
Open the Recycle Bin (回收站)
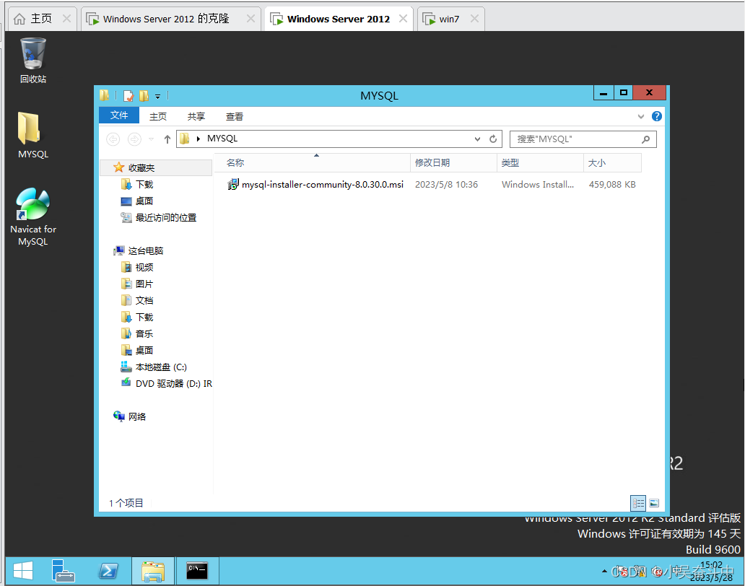pyautogui.click(x=32, y=58)
